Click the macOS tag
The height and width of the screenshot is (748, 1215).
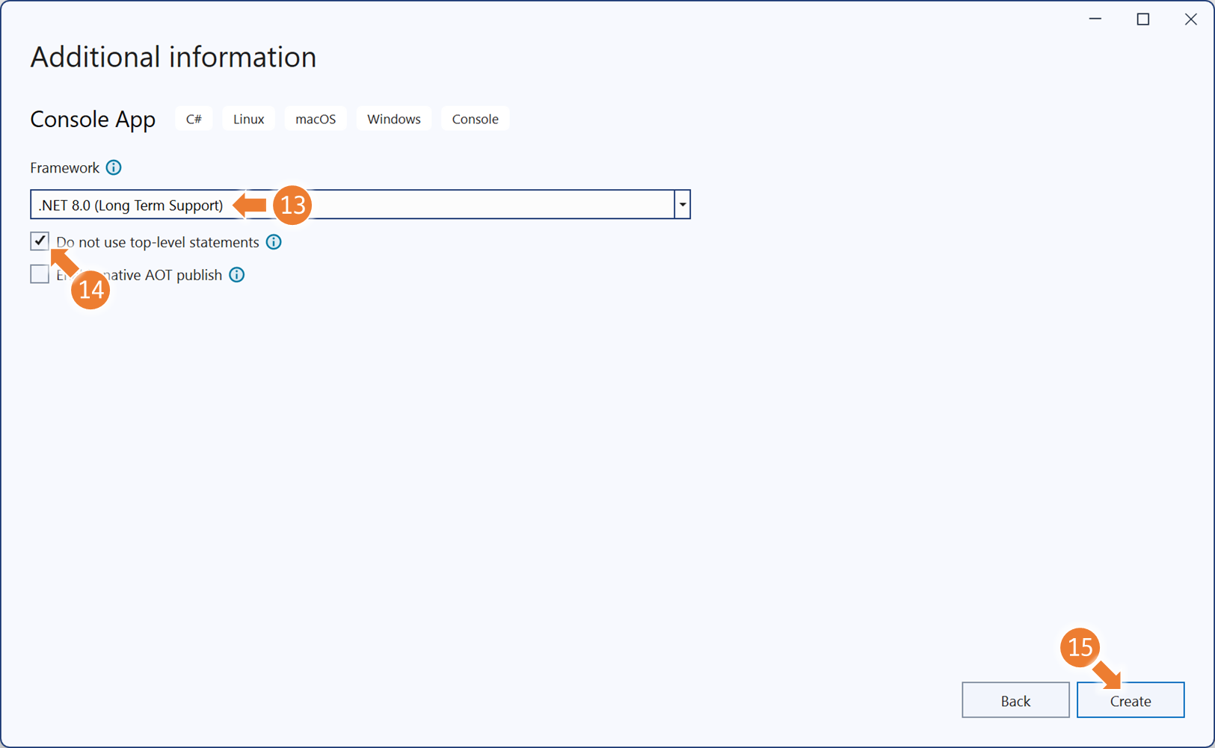point(316,119)
